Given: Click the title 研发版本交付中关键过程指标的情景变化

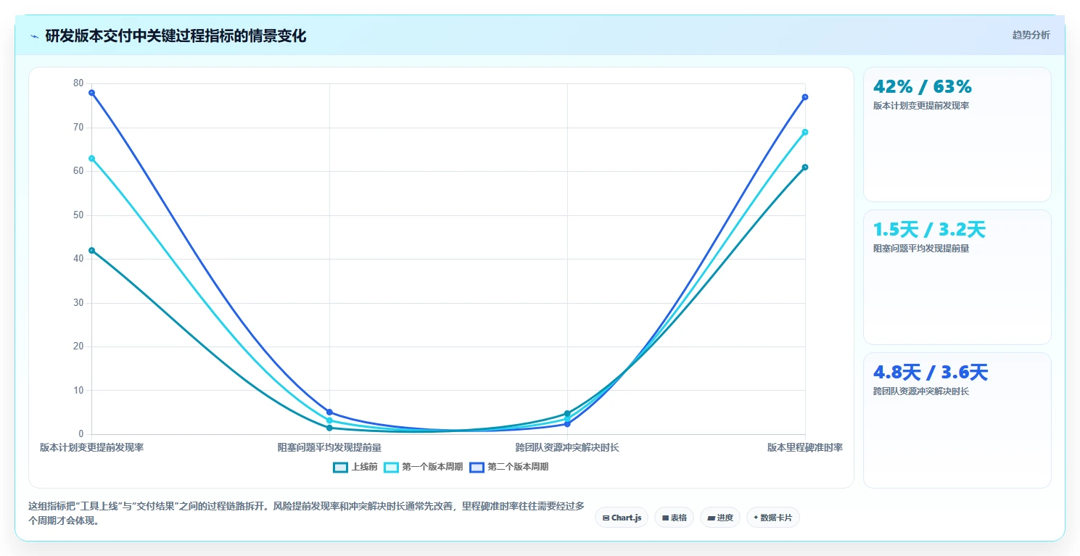Looking at the screenshot, I should (176, 36).
